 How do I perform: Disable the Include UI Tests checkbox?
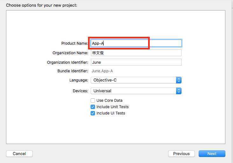[93, 113]
